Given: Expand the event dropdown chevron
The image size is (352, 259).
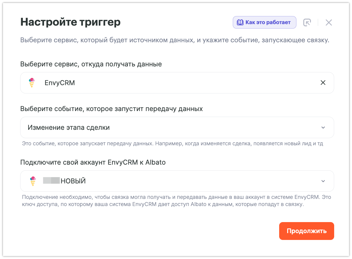Looking at the screenshot, I should pos(323,128).
